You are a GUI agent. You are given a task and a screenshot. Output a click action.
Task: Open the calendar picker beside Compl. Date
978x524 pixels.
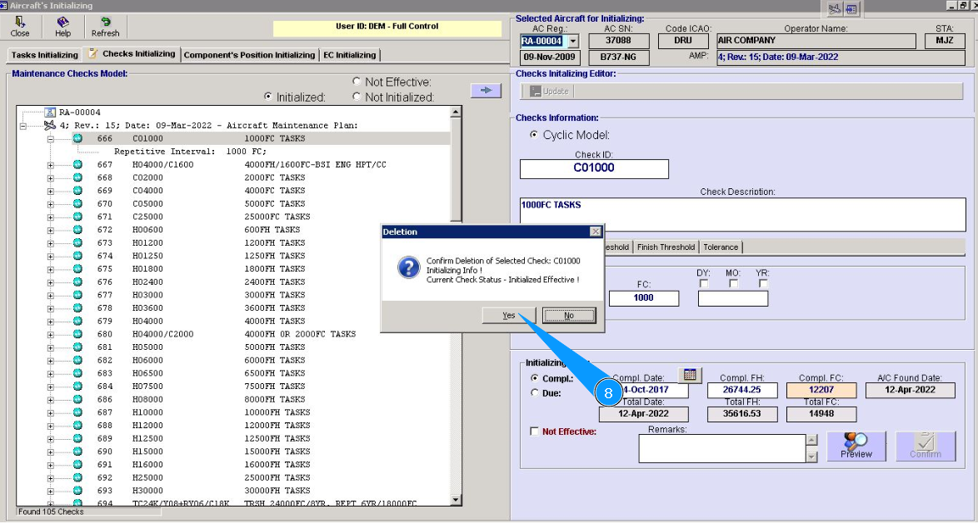click(691, 375)
